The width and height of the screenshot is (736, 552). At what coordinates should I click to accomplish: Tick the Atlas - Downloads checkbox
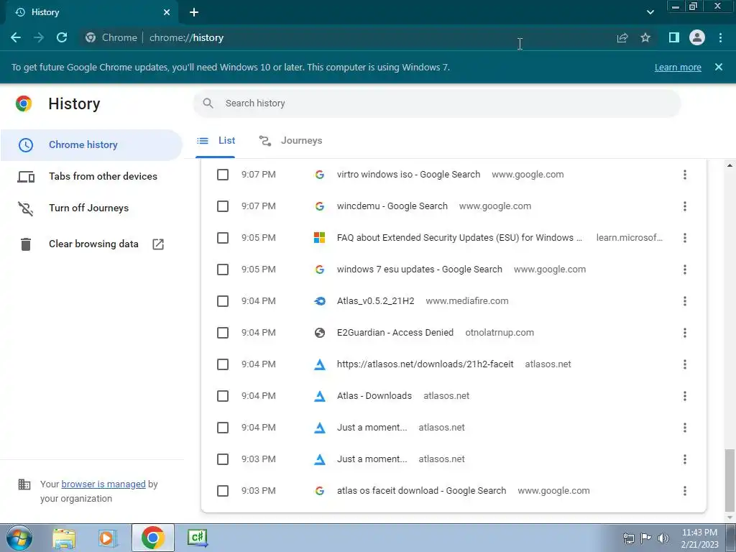click(x=223, y=396)
